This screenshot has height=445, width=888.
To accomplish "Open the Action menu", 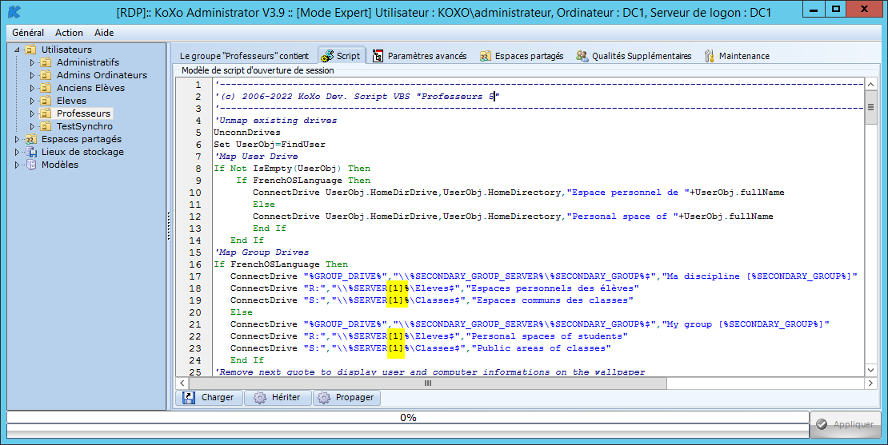I will click(x=69, y=33).
